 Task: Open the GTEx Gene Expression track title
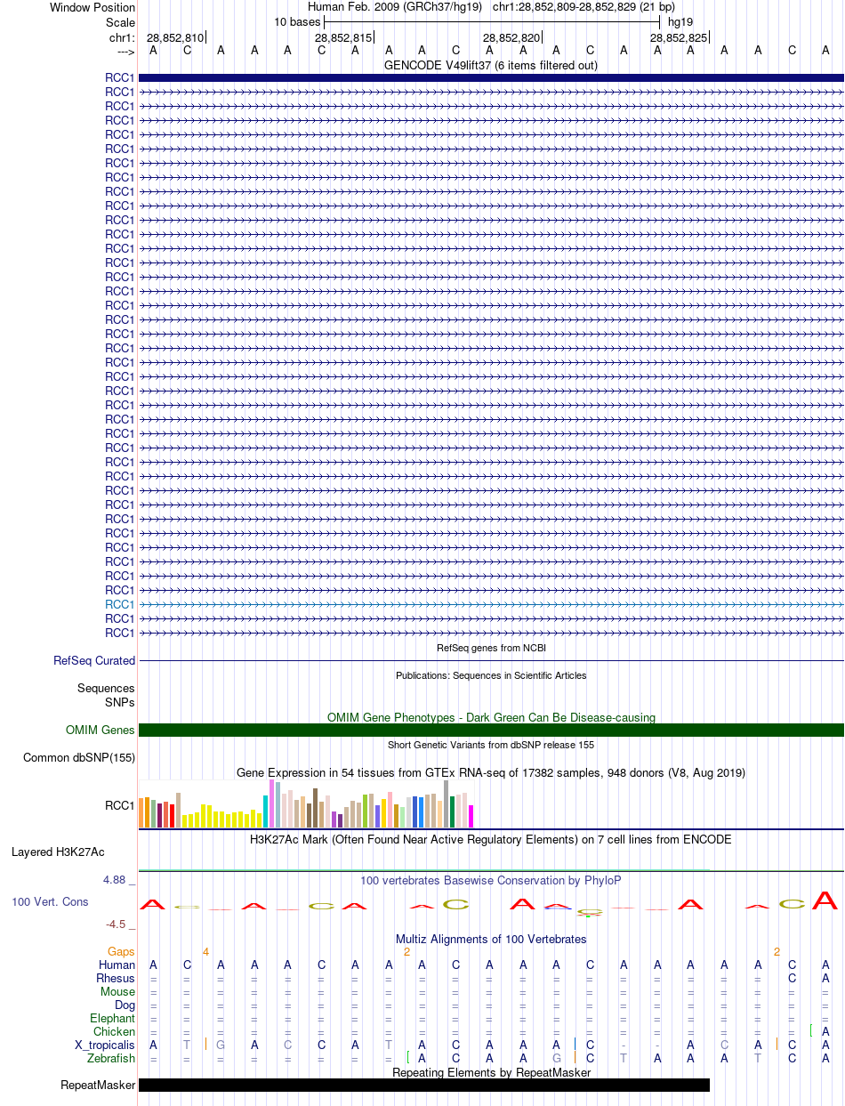click(x=491, y=772)
